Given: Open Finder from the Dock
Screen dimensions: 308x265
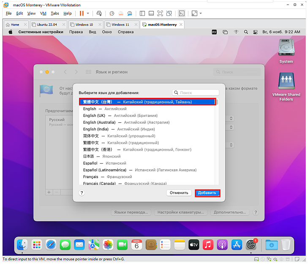Looking at the screenshot, I should [x=22, y=244].
